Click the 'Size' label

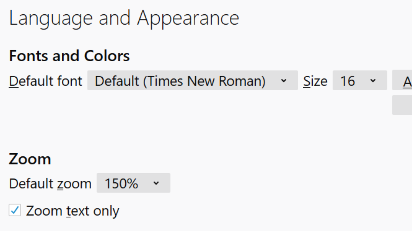pos(315,81)
